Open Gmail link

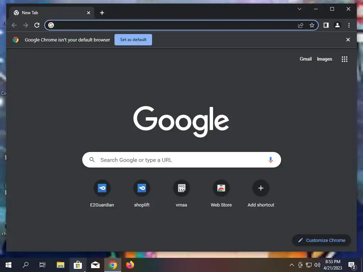(x=306, y=59)
